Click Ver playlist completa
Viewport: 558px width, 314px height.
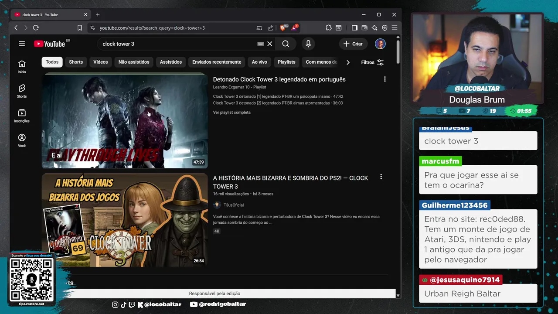[x=231, y=113]
